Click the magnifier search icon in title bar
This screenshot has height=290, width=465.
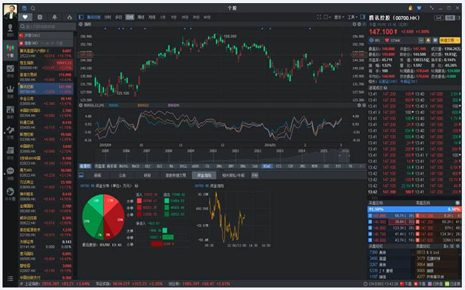click(33, 8)
